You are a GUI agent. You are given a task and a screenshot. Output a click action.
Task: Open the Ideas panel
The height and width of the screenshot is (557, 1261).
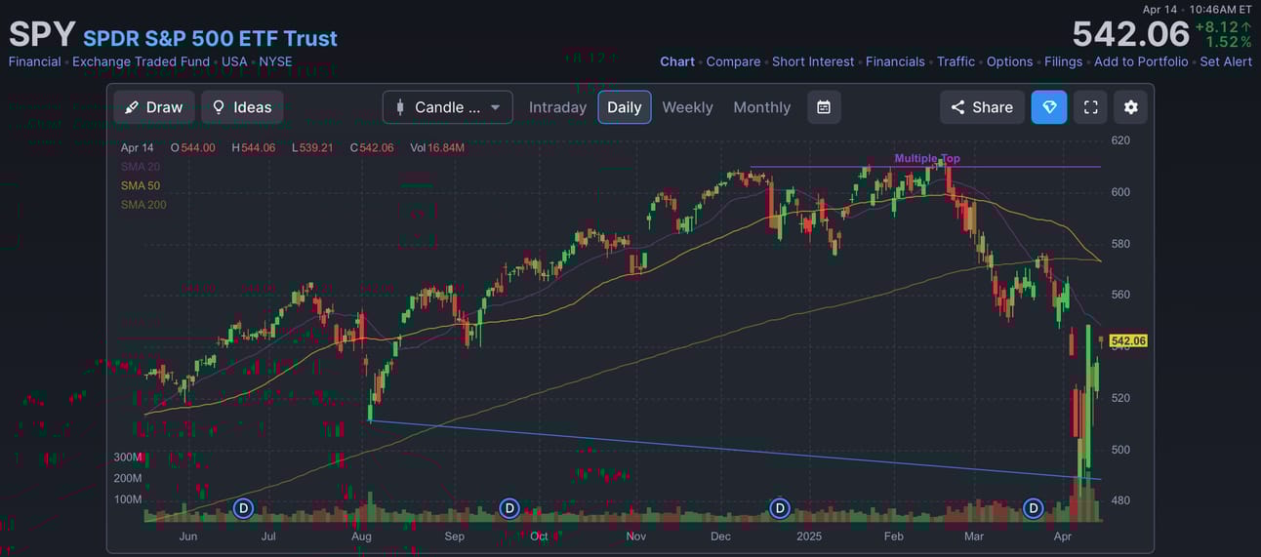[242, 107]
